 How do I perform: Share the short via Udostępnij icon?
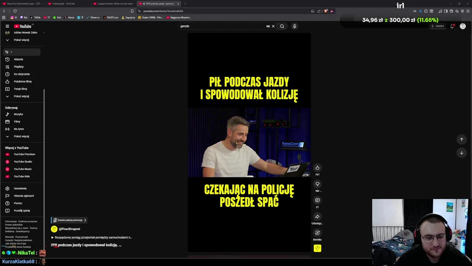point(317,216)
